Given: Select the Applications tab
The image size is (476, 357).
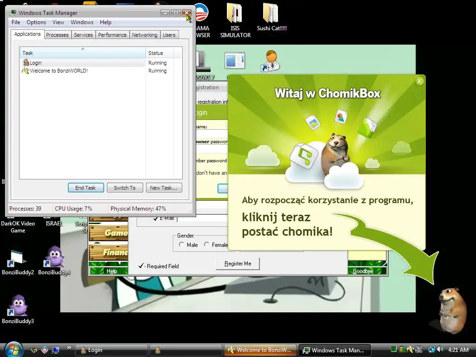Looking at the screenshot, I should (27, 34).
